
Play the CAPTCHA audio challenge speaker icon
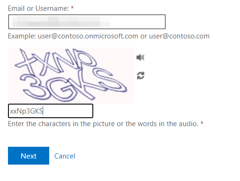(x=140, y=57)
